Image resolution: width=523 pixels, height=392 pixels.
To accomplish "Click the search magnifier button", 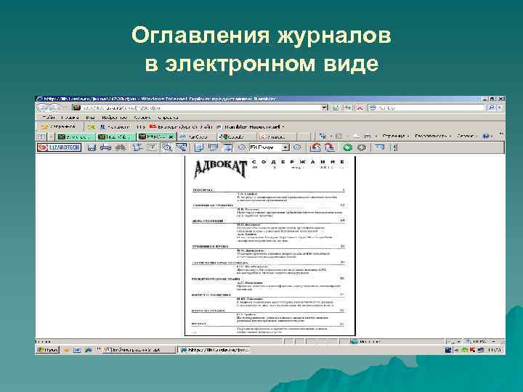I will pos(491,107).
